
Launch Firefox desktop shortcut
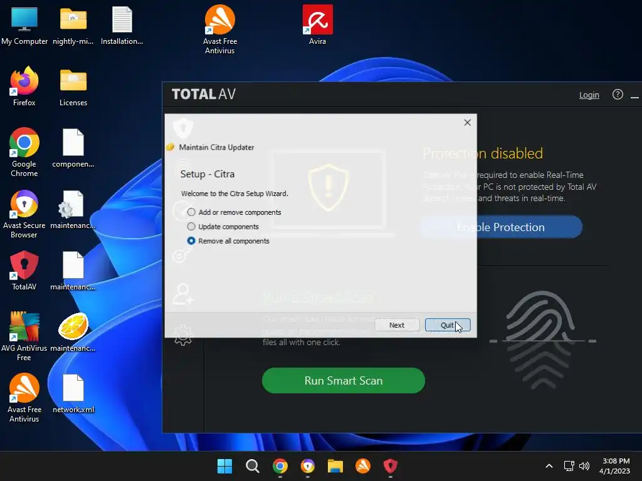pyautogui.click(x=24, y=86)
